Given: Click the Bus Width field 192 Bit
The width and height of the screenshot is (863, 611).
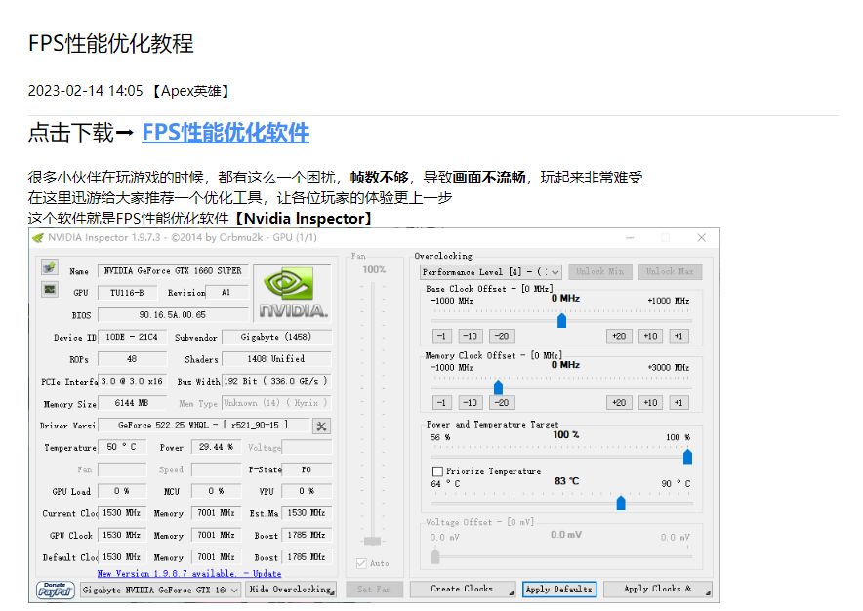Looking at the screenshot, I should tap(276, 381).
